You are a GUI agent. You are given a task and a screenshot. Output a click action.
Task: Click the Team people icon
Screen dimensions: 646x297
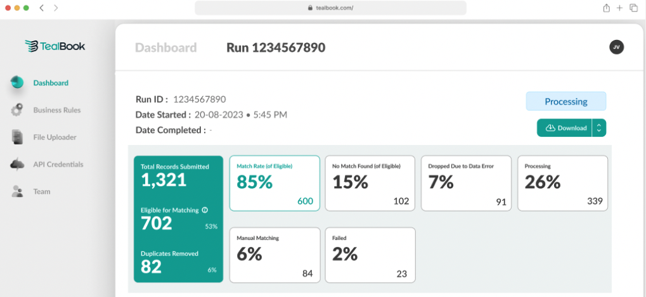[x=17, y=191]
